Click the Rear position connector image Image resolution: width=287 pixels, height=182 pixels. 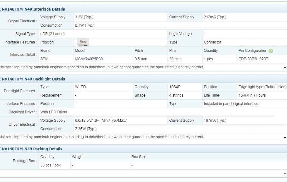[83, 42]
